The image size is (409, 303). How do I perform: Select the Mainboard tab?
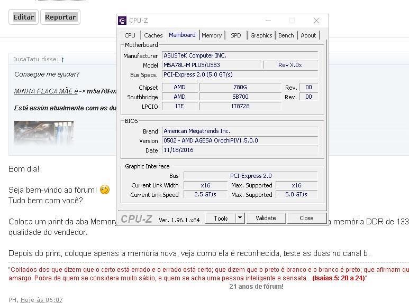(x=182, y=35)
